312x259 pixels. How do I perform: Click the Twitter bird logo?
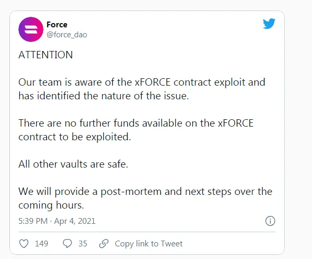click(269, 24)
